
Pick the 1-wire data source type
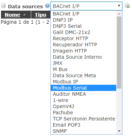point(83,100)
